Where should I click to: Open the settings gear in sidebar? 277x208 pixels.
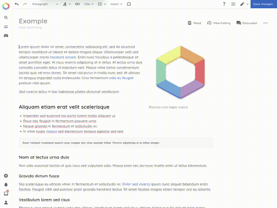pyautogui.click(x=6, y=176)
